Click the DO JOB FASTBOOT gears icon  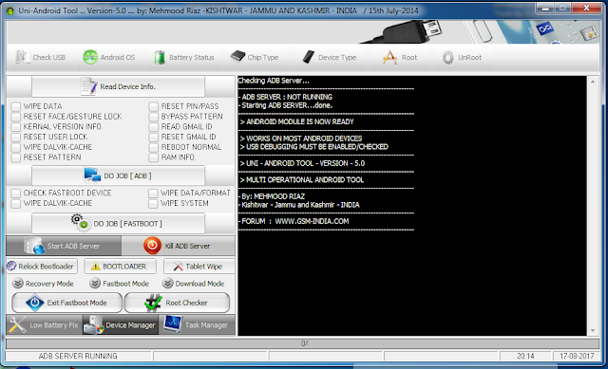81,223
